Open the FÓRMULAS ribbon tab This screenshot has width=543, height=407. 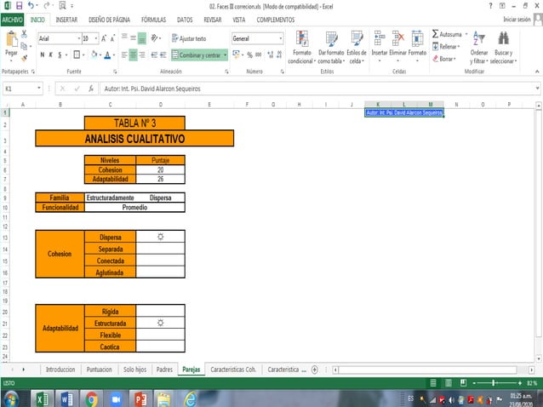153,20
